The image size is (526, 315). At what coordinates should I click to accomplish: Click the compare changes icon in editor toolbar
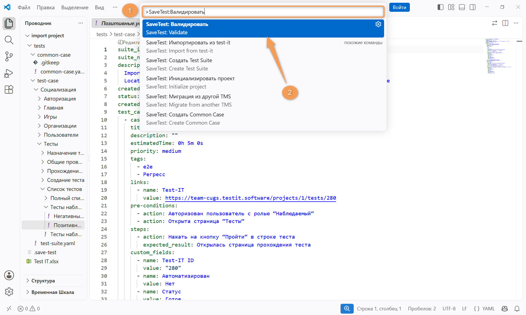tap(494, 23)
